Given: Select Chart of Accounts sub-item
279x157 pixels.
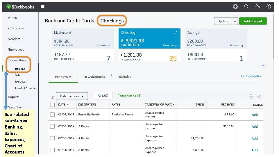Looking at the screenshot, I should point(26,88).
